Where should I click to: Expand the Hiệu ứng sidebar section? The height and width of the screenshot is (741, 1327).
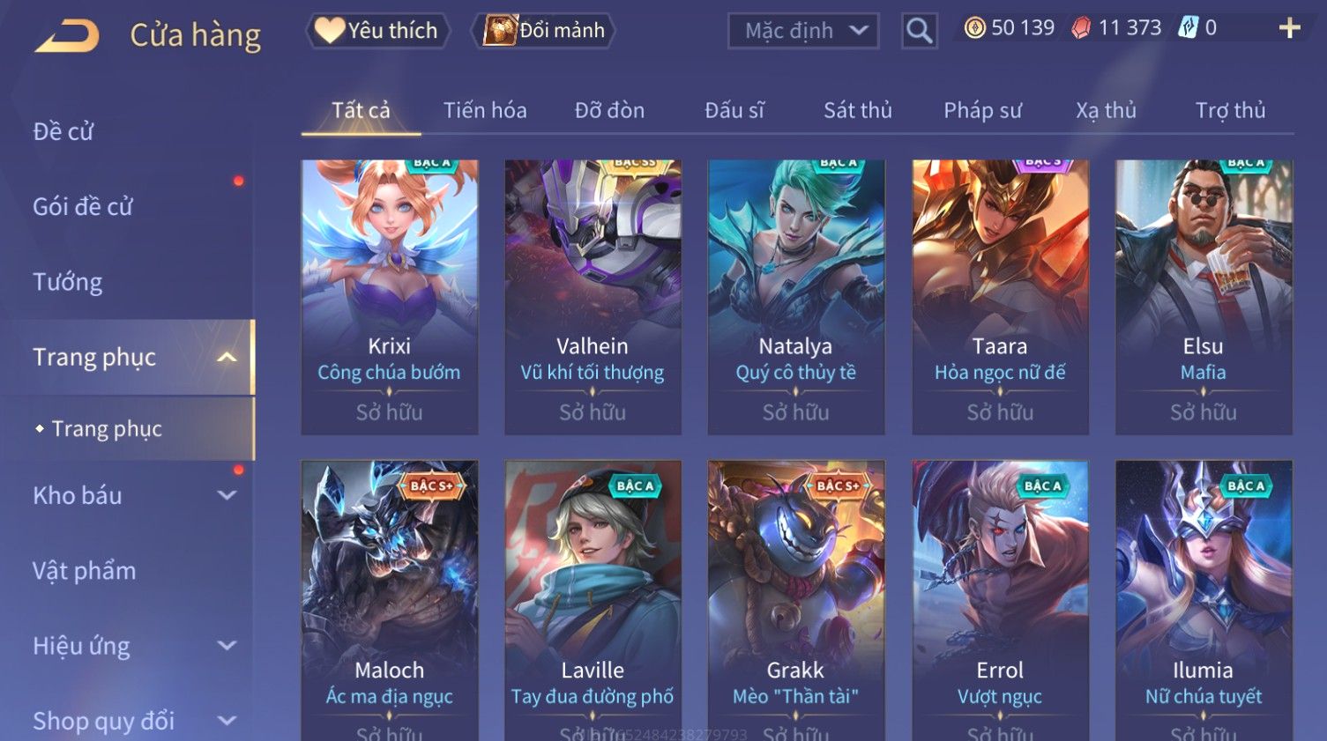click(x=227, y=646)
